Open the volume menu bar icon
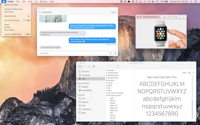Screen dimensions: 200x125 pyautogui.click(x=153, y=2)
